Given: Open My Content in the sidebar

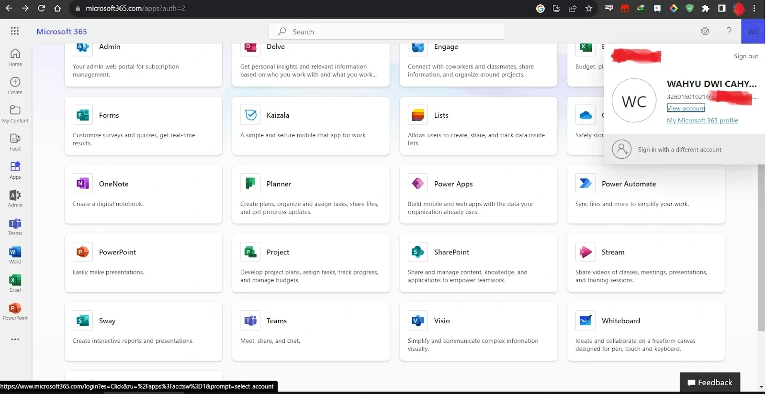Looking at the screenshot, I should coord(15,114).
